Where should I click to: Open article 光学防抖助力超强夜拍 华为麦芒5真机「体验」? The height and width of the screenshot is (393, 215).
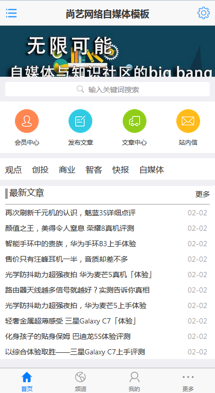(79, 275)
